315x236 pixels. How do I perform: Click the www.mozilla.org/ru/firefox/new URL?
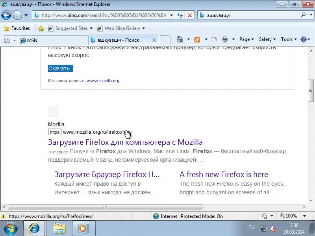tap(97, 132)
